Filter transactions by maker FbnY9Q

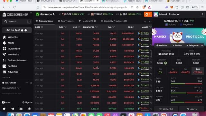point(151,80)
